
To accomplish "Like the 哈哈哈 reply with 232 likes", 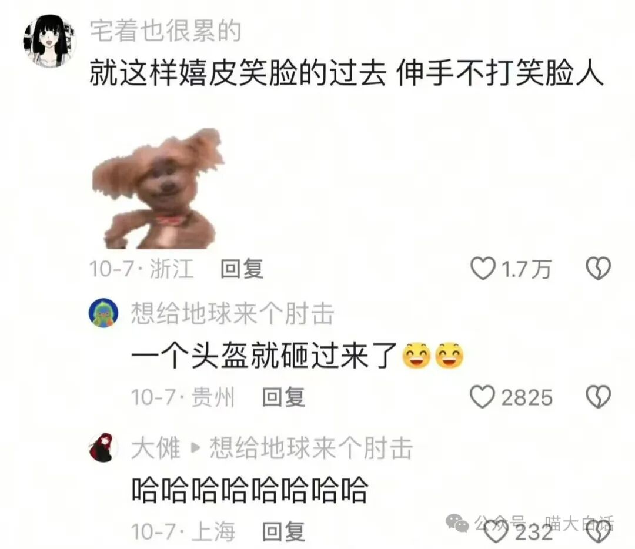I will (496, 533).
